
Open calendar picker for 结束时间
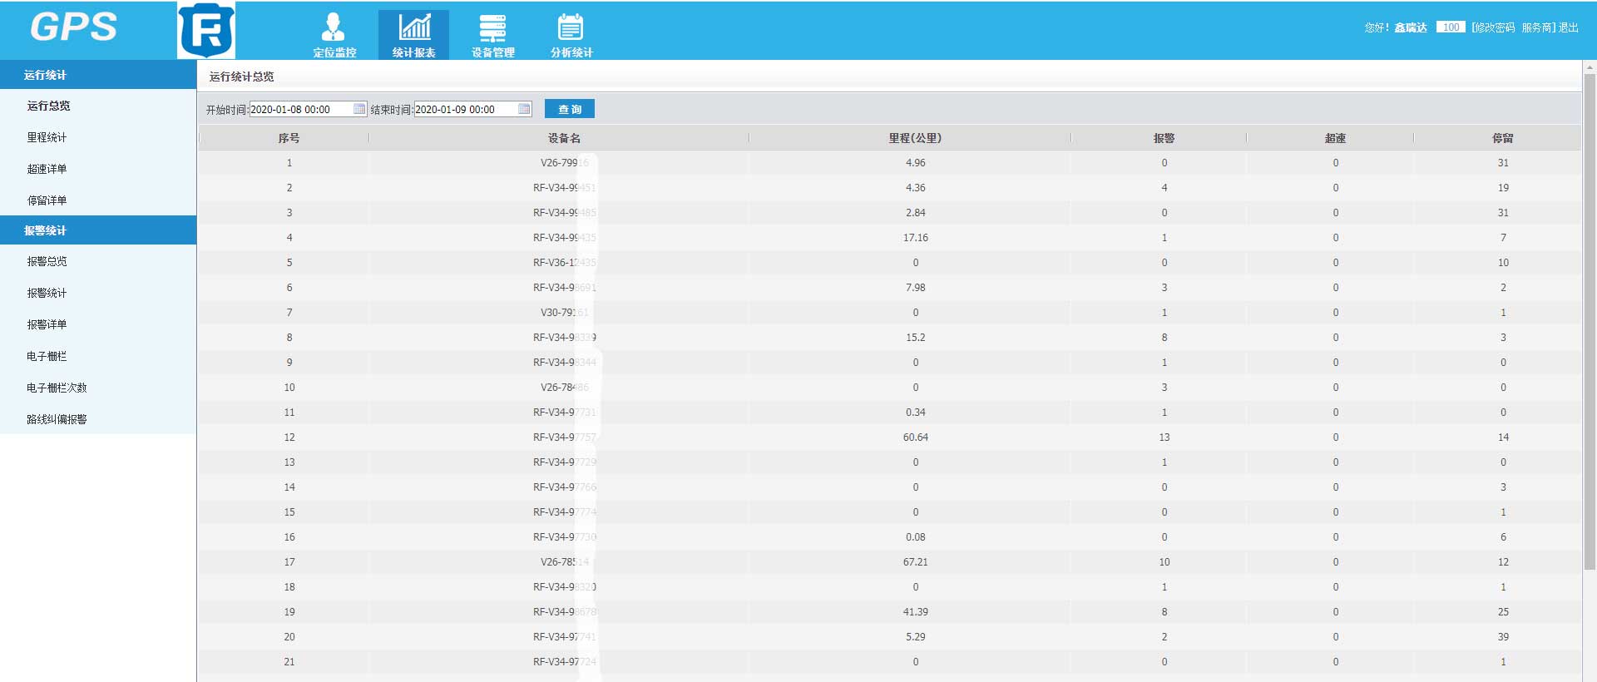point(524,109)
